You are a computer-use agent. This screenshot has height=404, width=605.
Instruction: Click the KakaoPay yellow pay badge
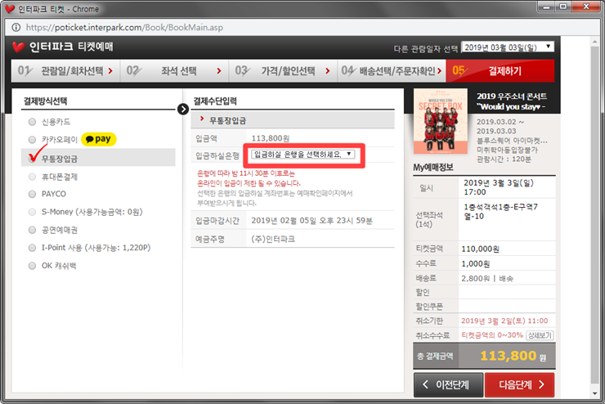(x=99, y=139)
